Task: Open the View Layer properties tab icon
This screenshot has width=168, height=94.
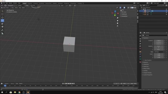Action: click(140, 44)
